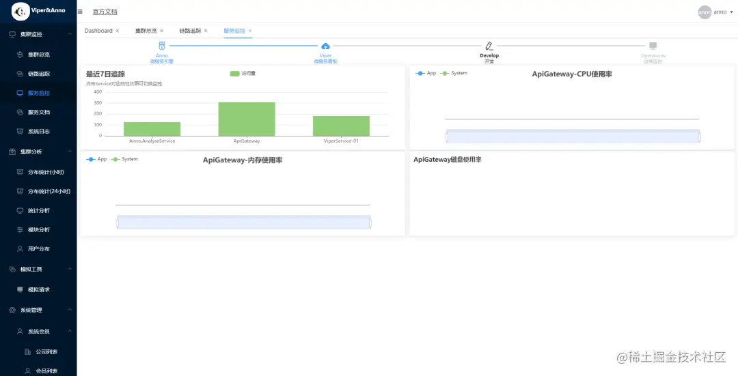Click the right zoom handle of the 内存使用率 chart
The image size is (738, 376).
tap(370, 223)
